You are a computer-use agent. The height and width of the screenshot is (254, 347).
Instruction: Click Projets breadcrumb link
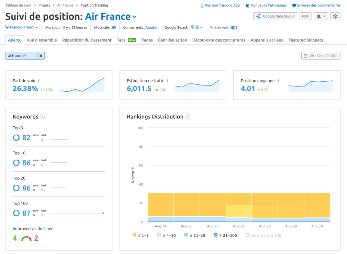coord(44,5)
